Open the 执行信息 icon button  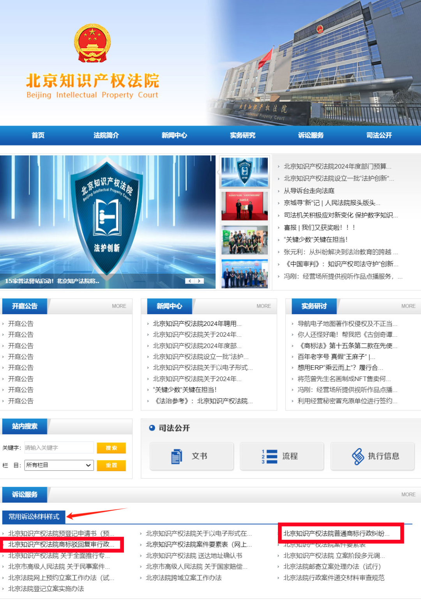[372, 456]
